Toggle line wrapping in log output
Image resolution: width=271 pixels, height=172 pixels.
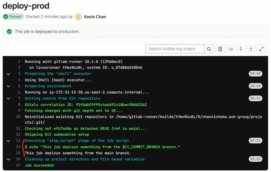click(231, 49)
